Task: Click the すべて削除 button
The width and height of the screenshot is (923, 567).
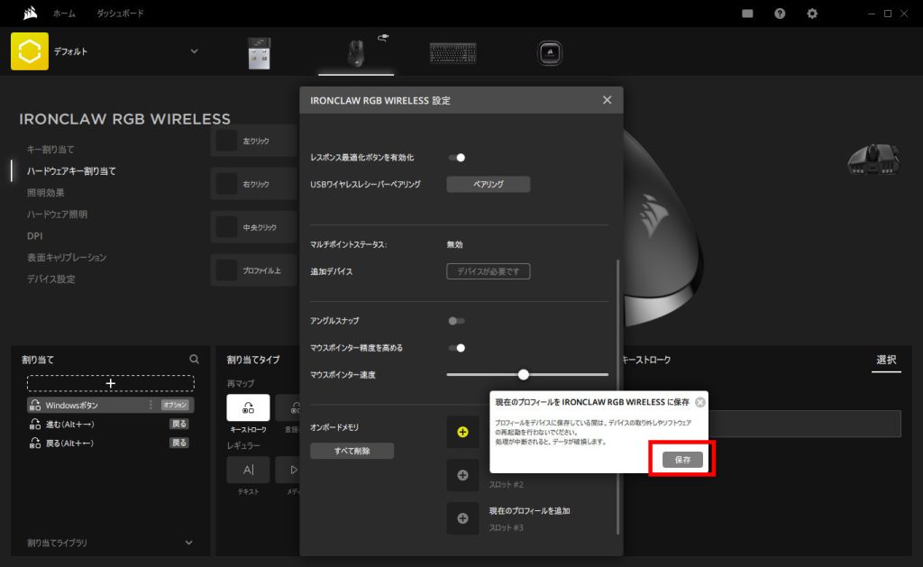Action: 352,451
